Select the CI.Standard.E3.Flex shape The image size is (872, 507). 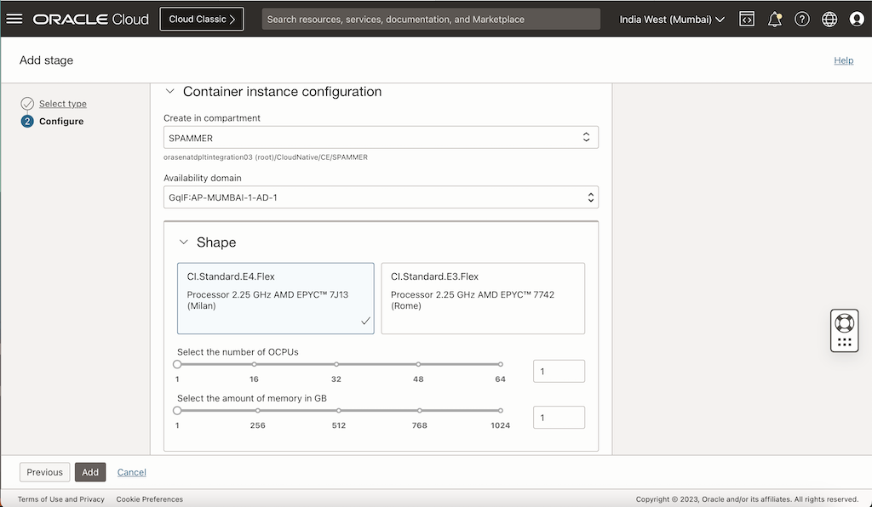pos(483,298)
